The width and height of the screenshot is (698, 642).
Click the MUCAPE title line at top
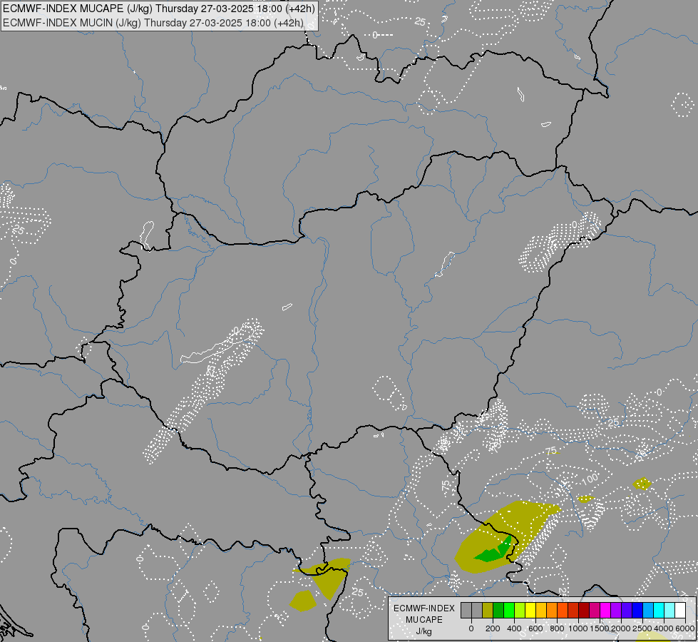pos(159,9)
